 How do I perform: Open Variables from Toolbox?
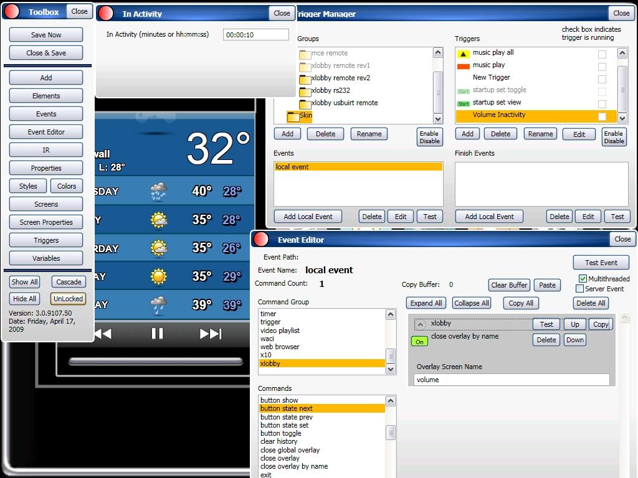click(46, 258)
